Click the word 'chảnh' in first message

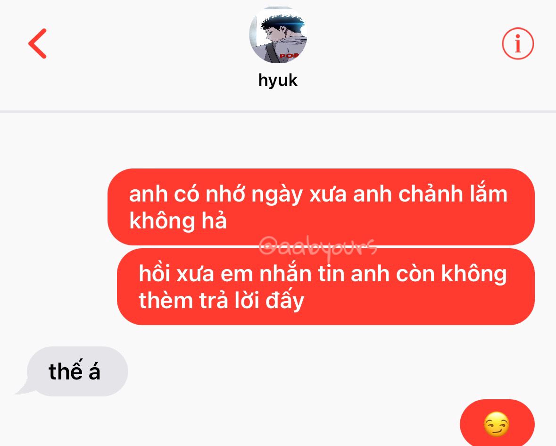coord(431,194)
